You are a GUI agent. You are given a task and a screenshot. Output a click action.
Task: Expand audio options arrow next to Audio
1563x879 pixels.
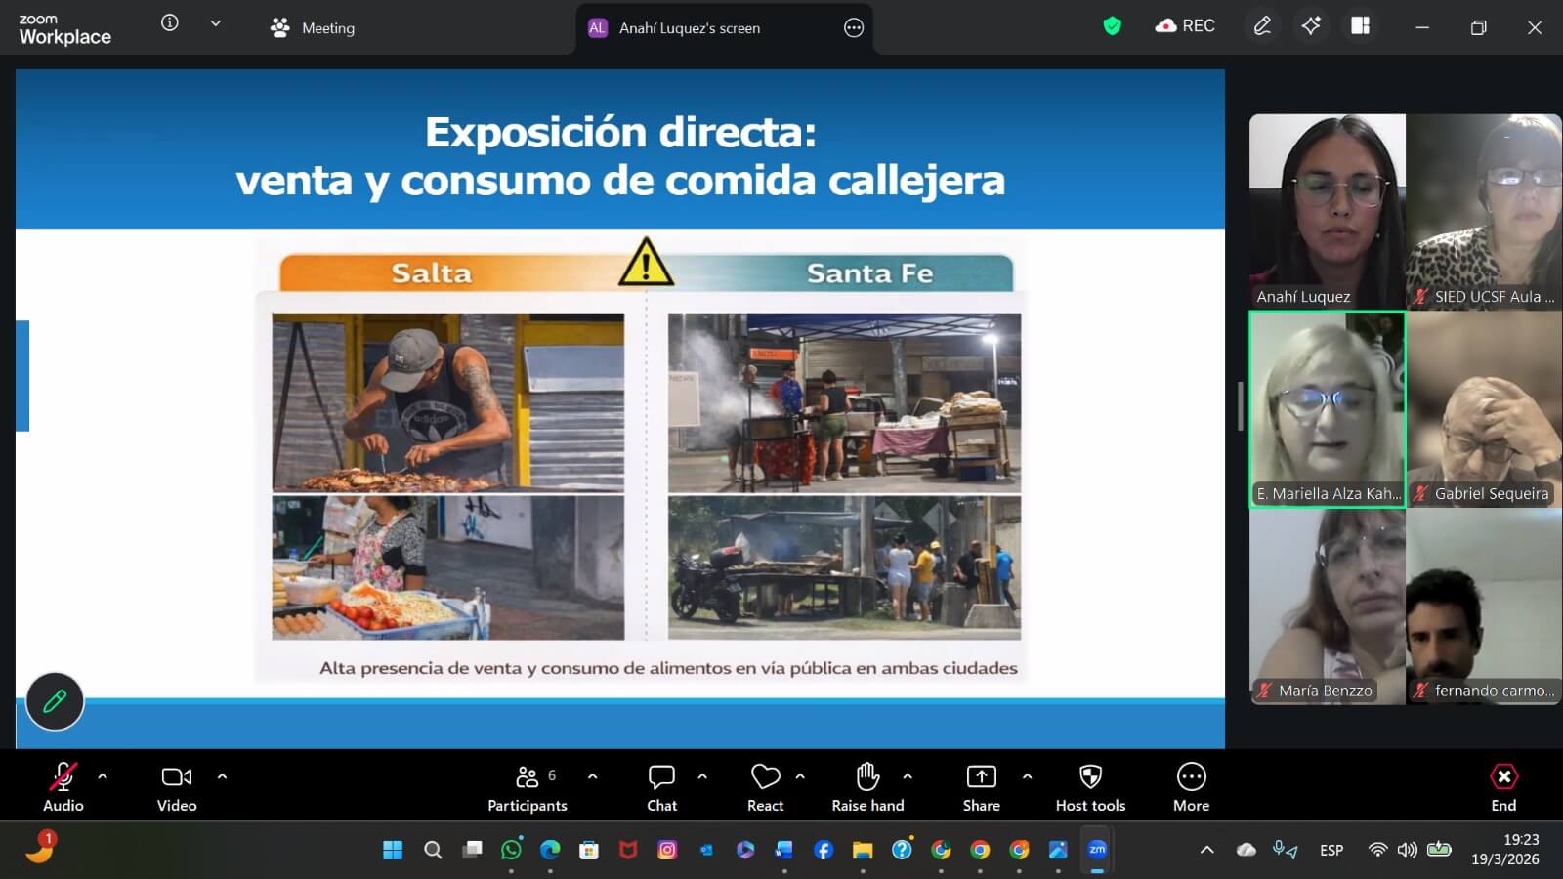(103, 776)
